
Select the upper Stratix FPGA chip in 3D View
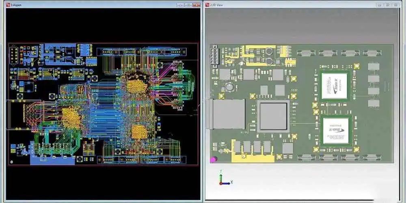tap(334, 86)
